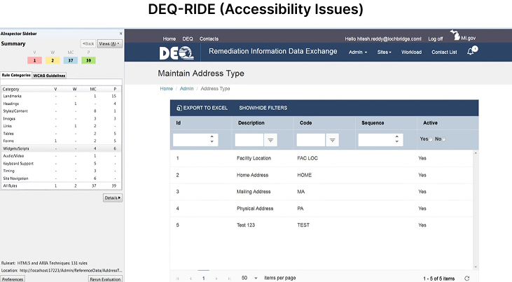512x282 pixels.
Task: Click the Rerun Evaluation button
Action: coord(106,279)
